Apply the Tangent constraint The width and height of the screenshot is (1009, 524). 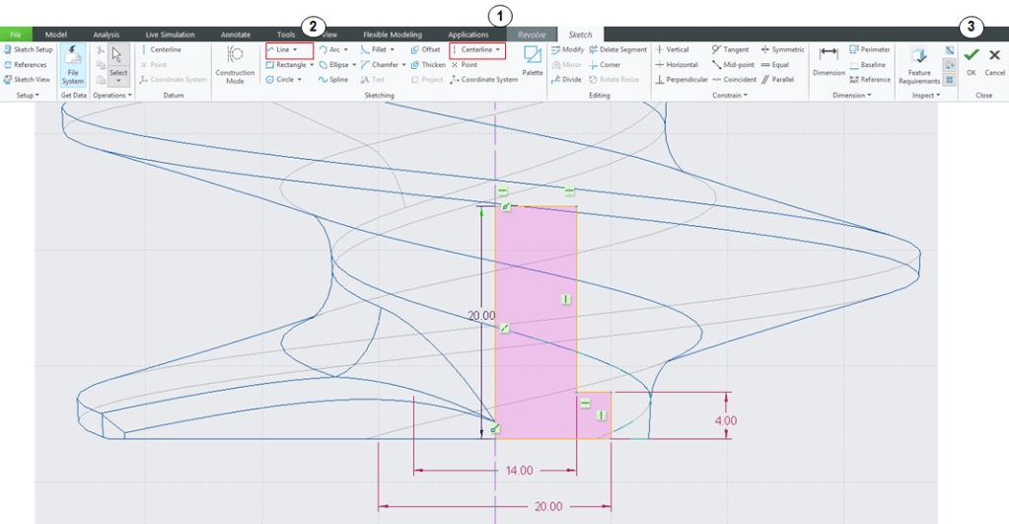tap(730, 48)
